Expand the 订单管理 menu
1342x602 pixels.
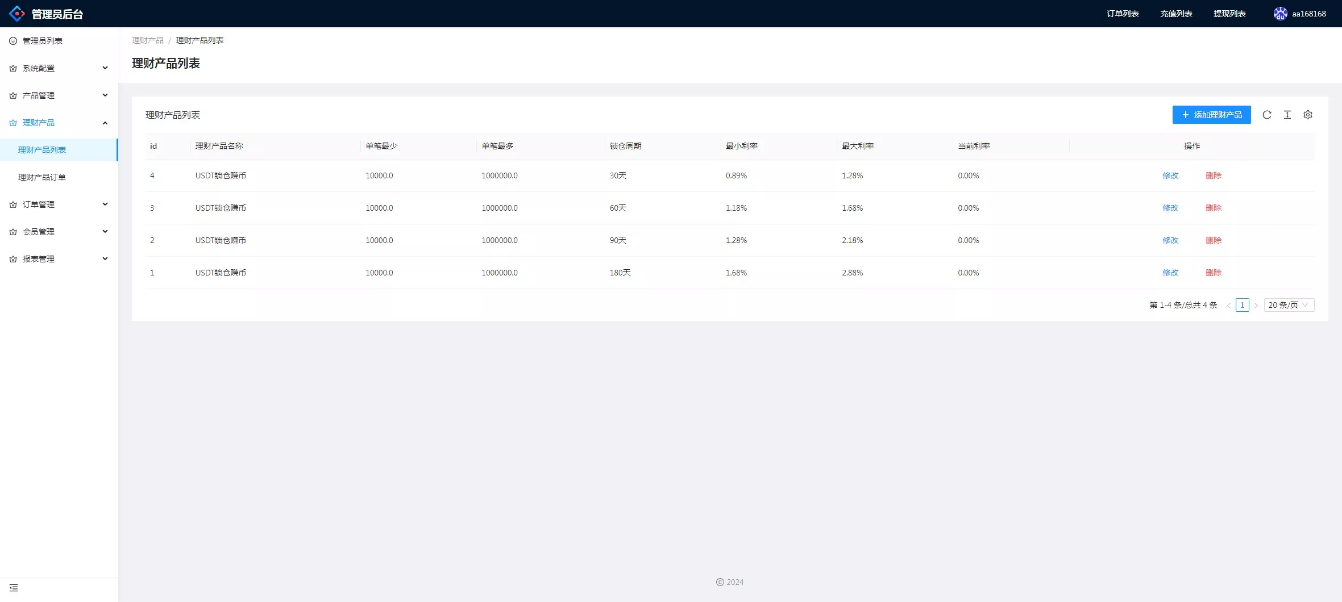[x=59, y=204]
